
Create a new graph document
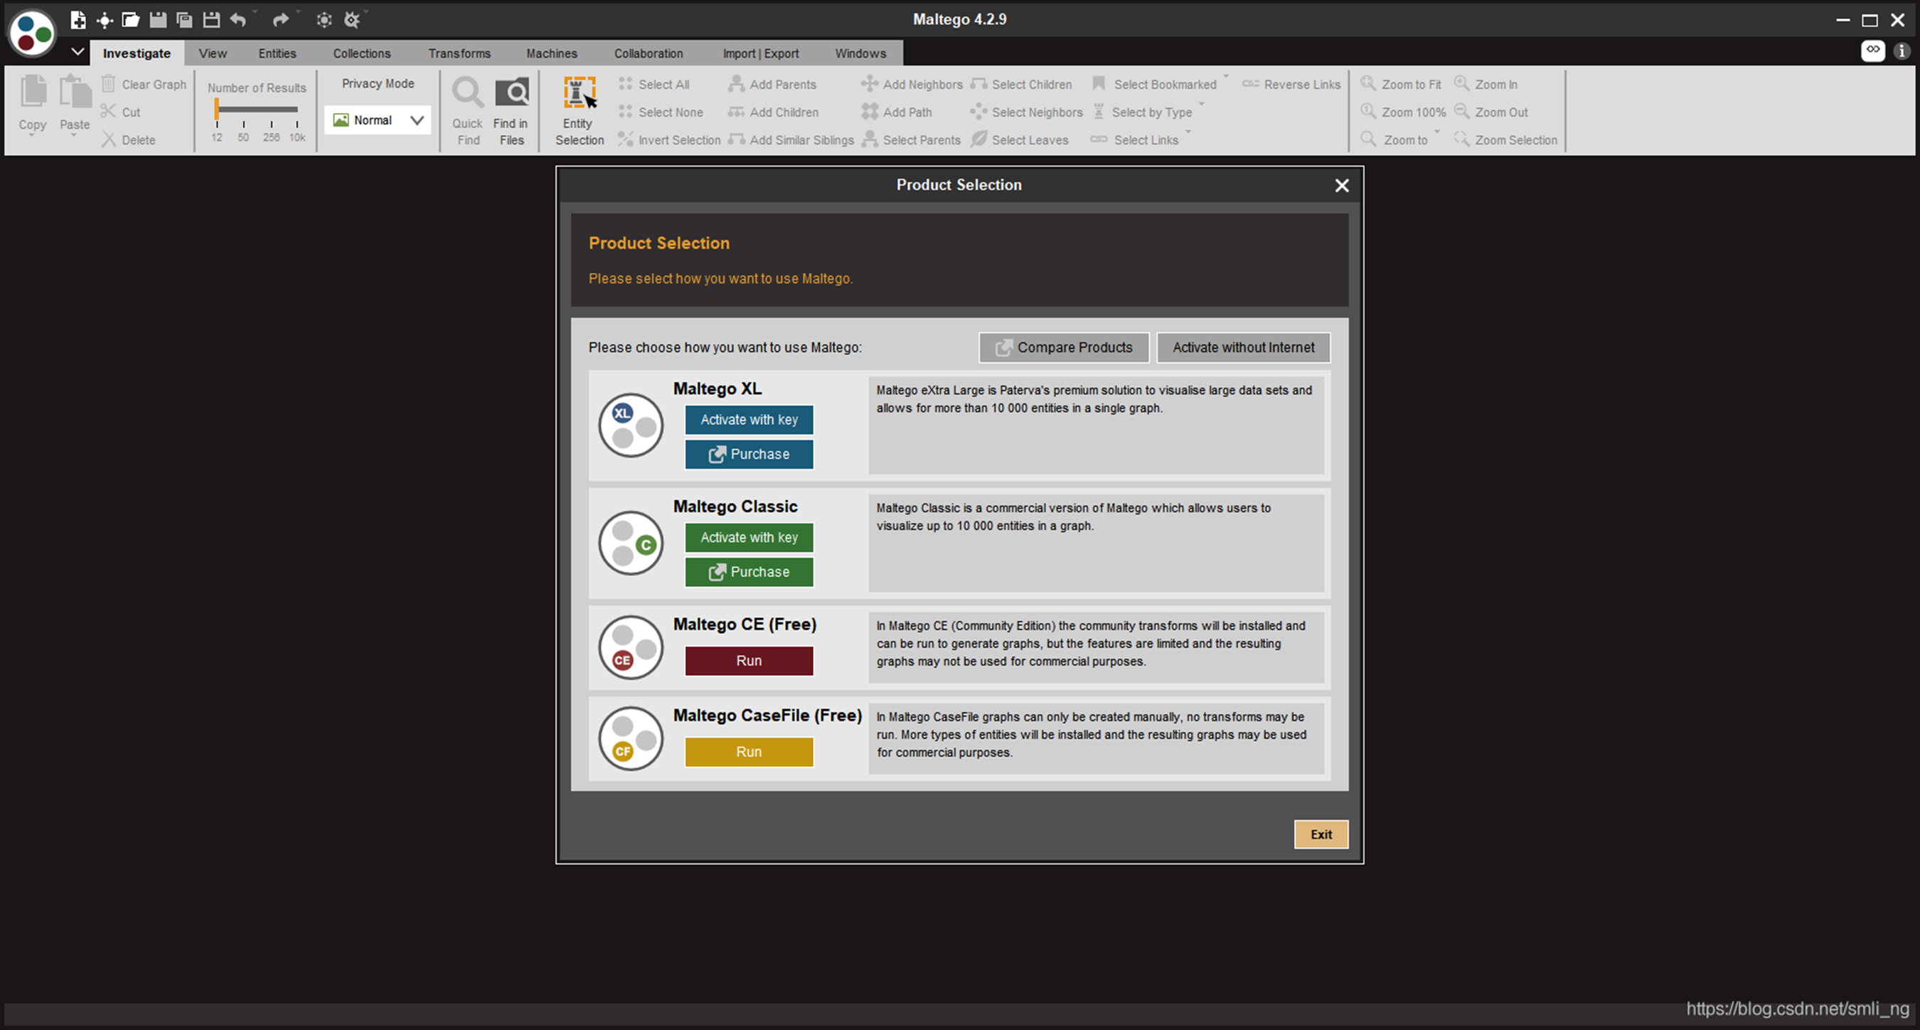pyautogui.click(x=78, y=20)
